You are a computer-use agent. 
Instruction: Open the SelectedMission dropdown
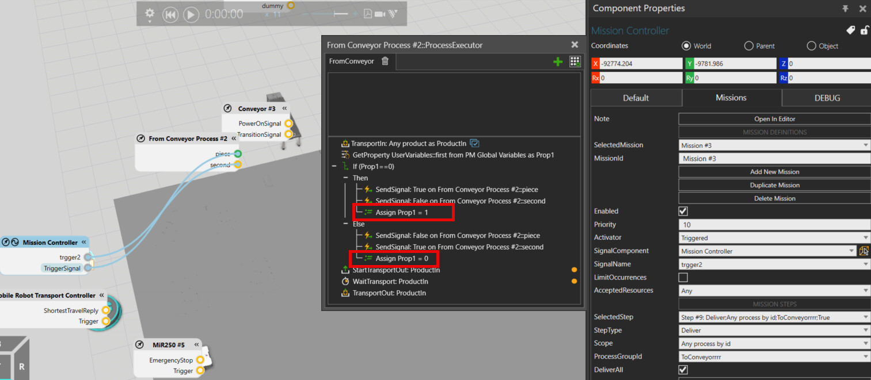[x=774, y=145]
